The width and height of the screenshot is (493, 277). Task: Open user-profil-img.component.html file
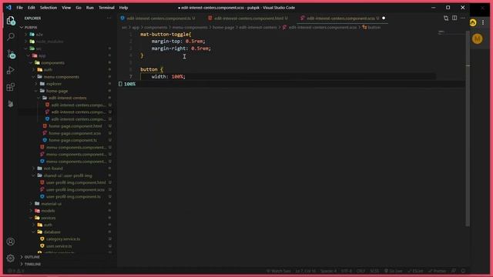[x=75, y=182]
